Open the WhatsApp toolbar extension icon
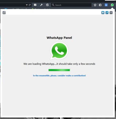The width and height of the screenshot is (116, 119). pyautogui.click(x=112, y=5)
